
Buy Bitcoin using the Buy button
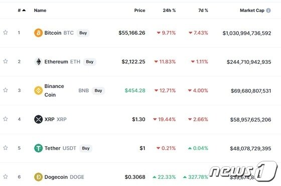[x=83, y=33]
